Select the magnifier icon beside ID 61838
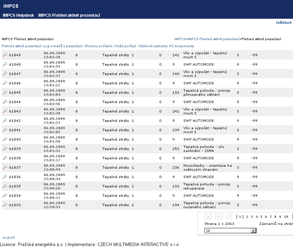The height and width of the screenshot is (248, 293). (5, 158)
